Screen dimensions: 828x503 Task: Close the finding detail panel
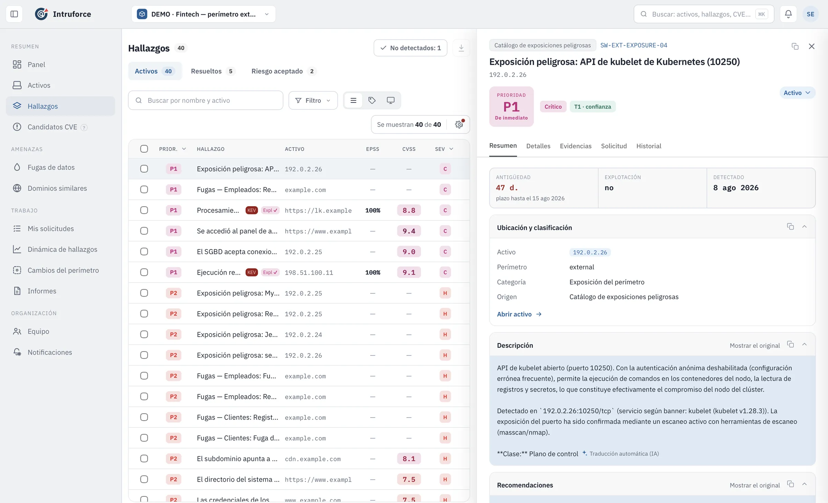pyautogui.click(x=811, y=46)
